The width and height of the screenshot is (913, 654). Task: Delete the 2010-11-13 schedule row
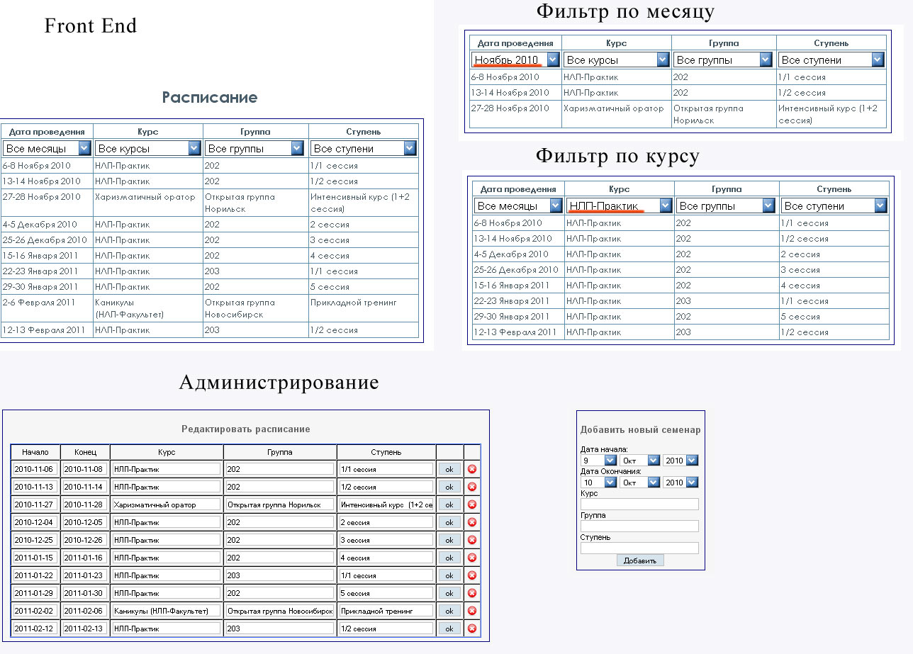pyautogui.click(x=472, y=487)
